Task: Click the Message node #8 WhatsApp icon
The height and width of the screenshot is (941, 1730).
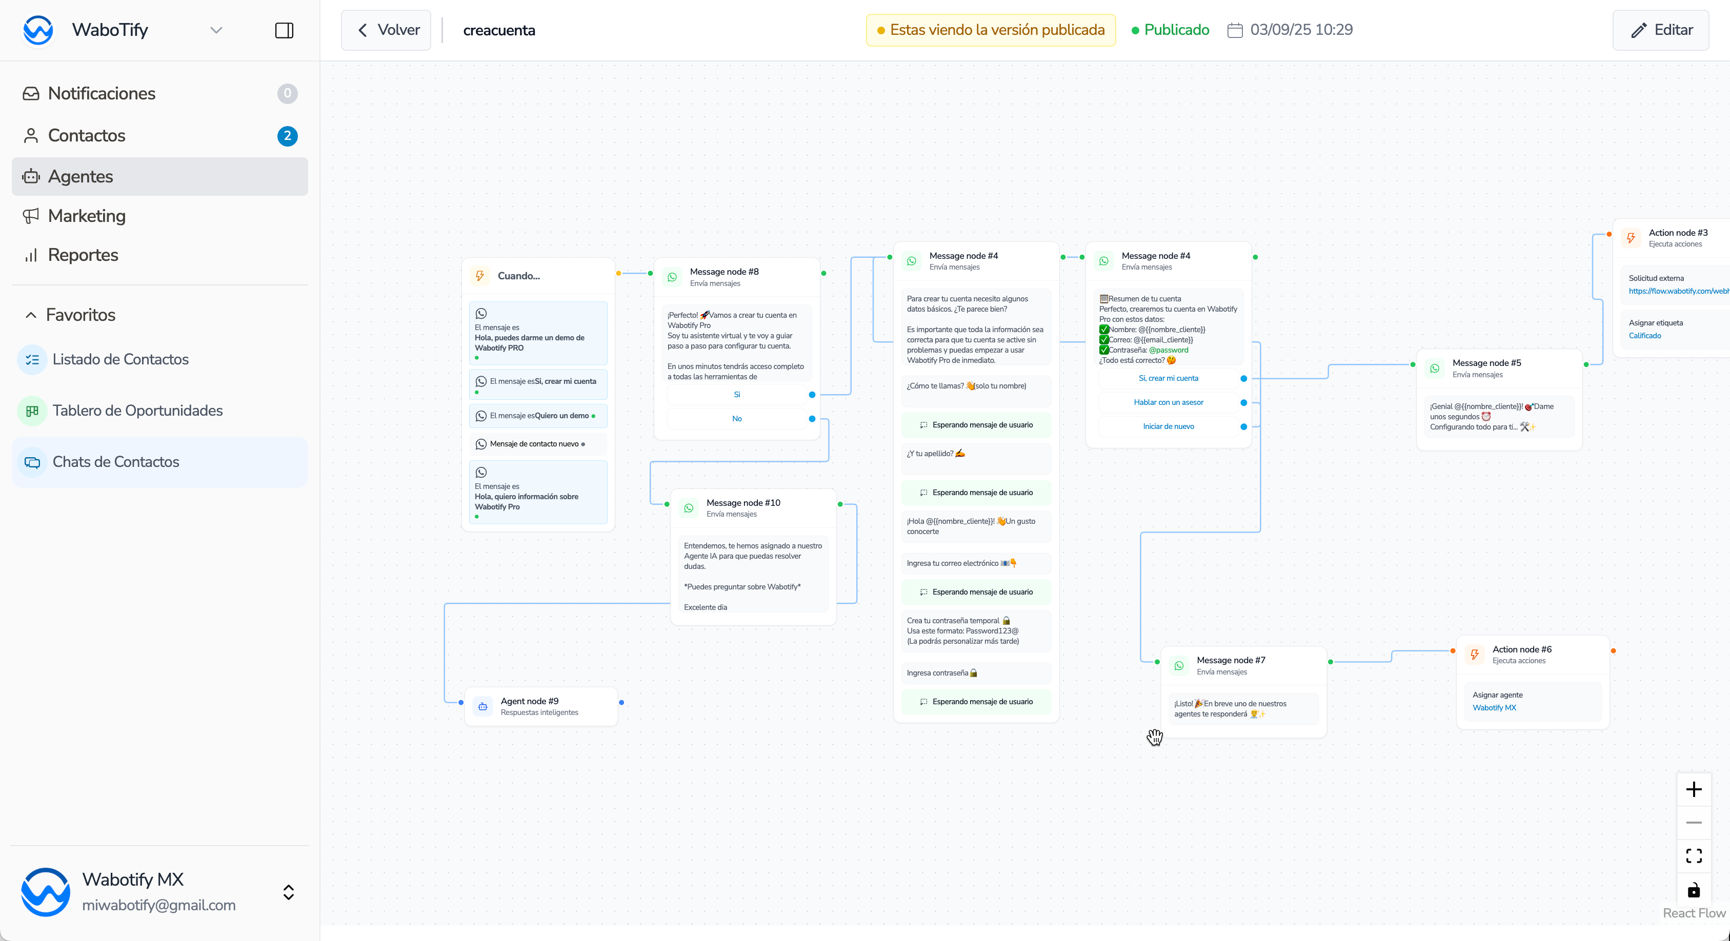Action: point(672,277)
